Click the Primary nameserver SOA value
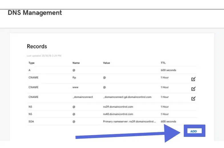This screenshot has height=148, width=224. click(130, 121)
